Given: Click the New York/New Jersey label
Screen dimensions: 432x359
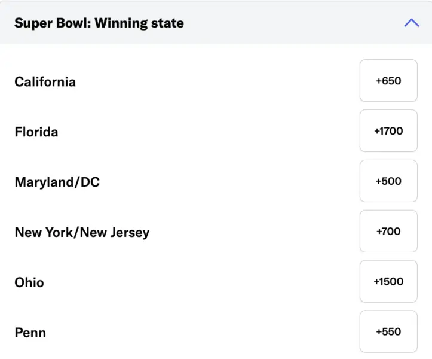Looking at the screenshot, I should [x=82, y=232].
